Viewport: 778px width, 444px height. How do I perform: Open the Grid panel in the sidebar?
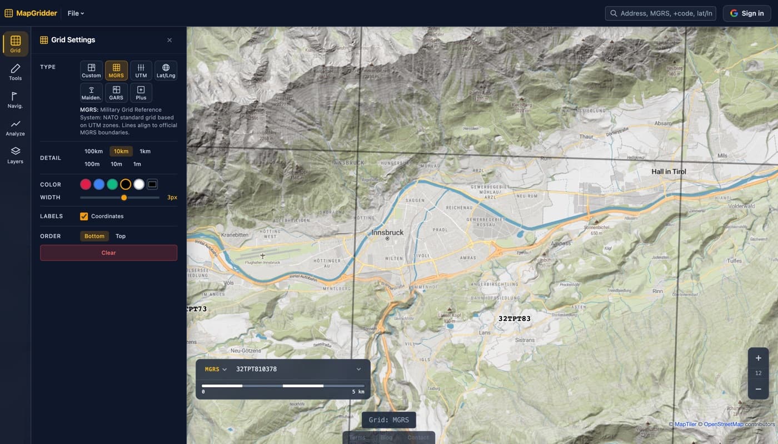point(16,44)
